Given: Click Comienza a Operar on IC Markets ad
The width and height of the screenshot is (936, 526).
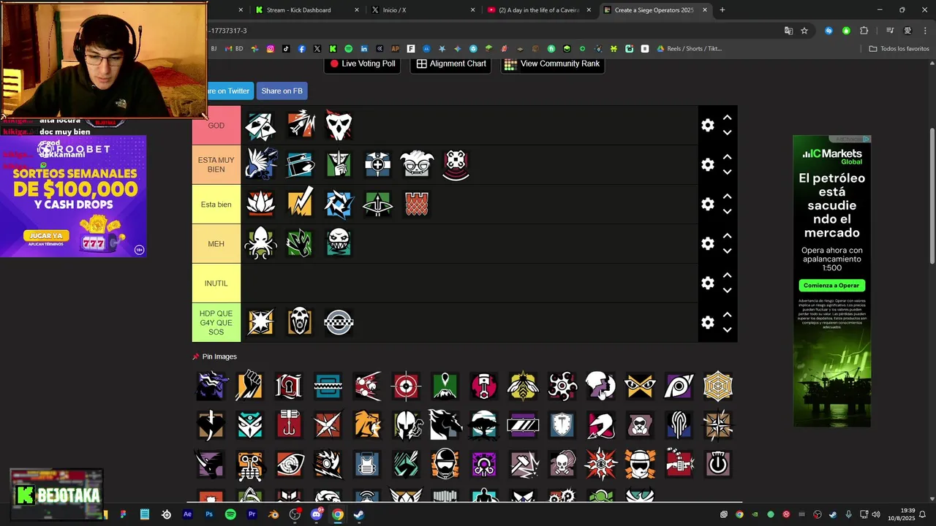Looking at the screenshot, I should tap(832, 286).
